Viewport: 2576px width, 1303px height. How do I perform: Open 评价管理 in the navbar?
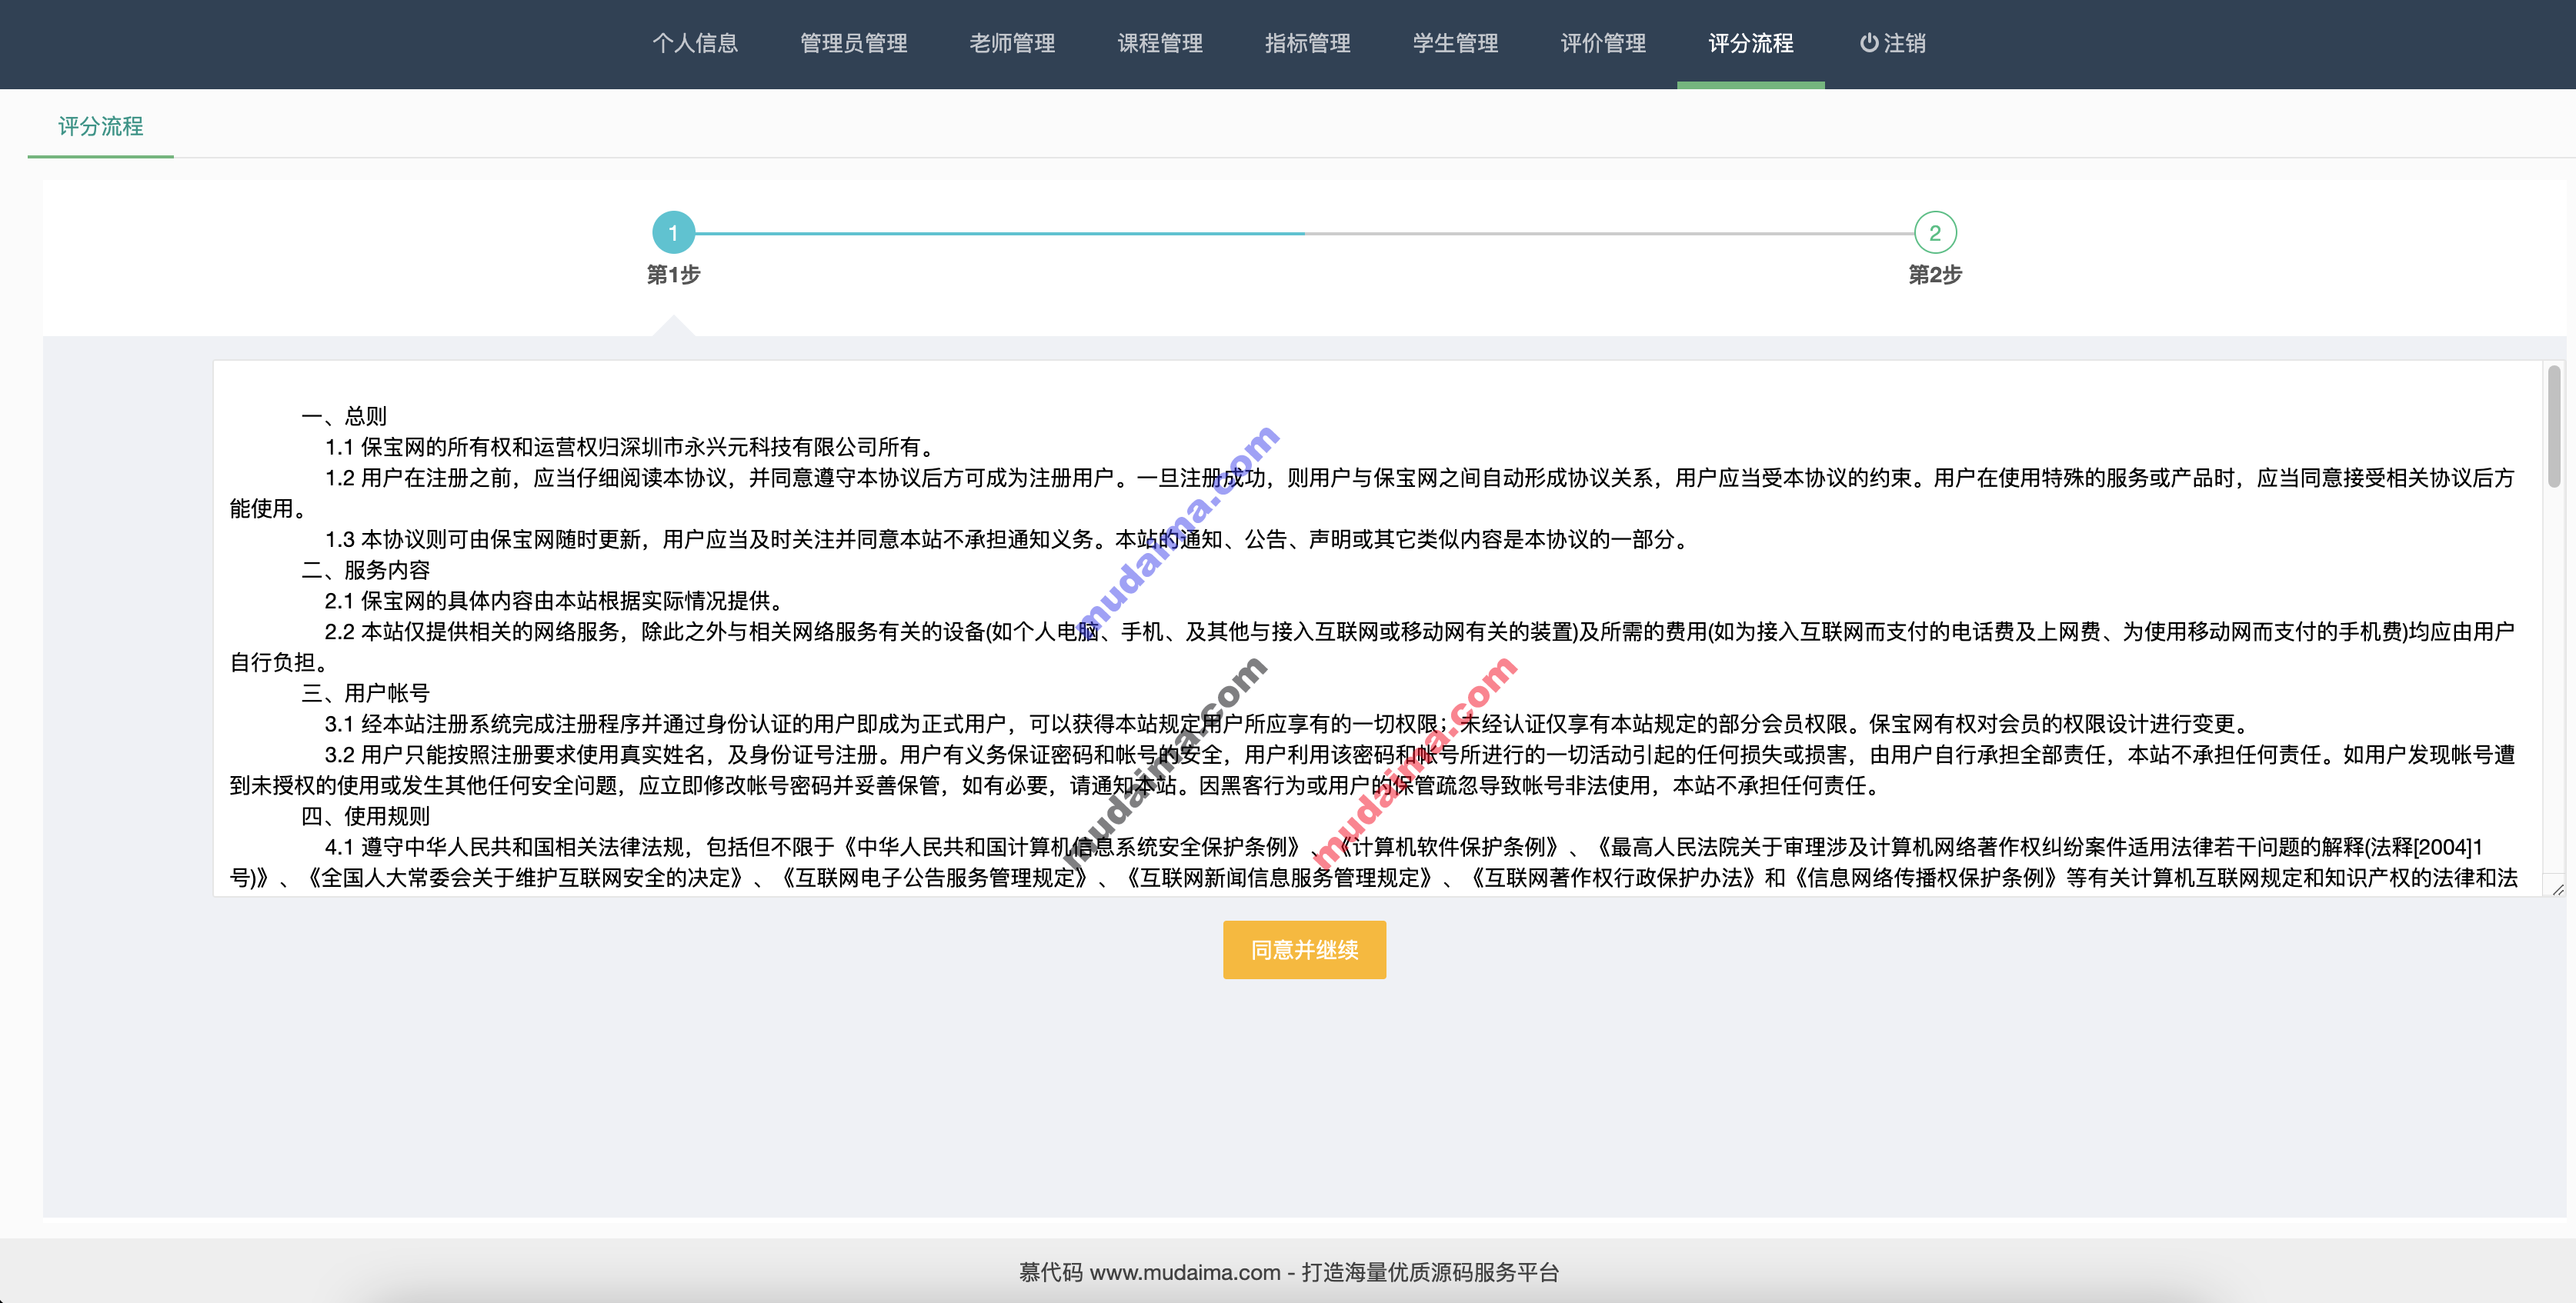pyautogui.click(x=1603, y=43)
